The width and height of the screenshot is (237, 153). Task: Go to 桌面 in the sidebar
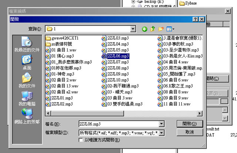(27, 63)
